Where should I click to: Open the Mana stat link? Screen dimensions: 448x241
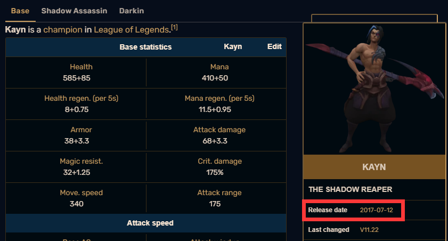pyautogui.click(x=219, y=67)
